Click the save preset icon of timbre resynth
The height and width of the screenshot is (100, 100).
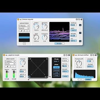(x=81, y=19)
